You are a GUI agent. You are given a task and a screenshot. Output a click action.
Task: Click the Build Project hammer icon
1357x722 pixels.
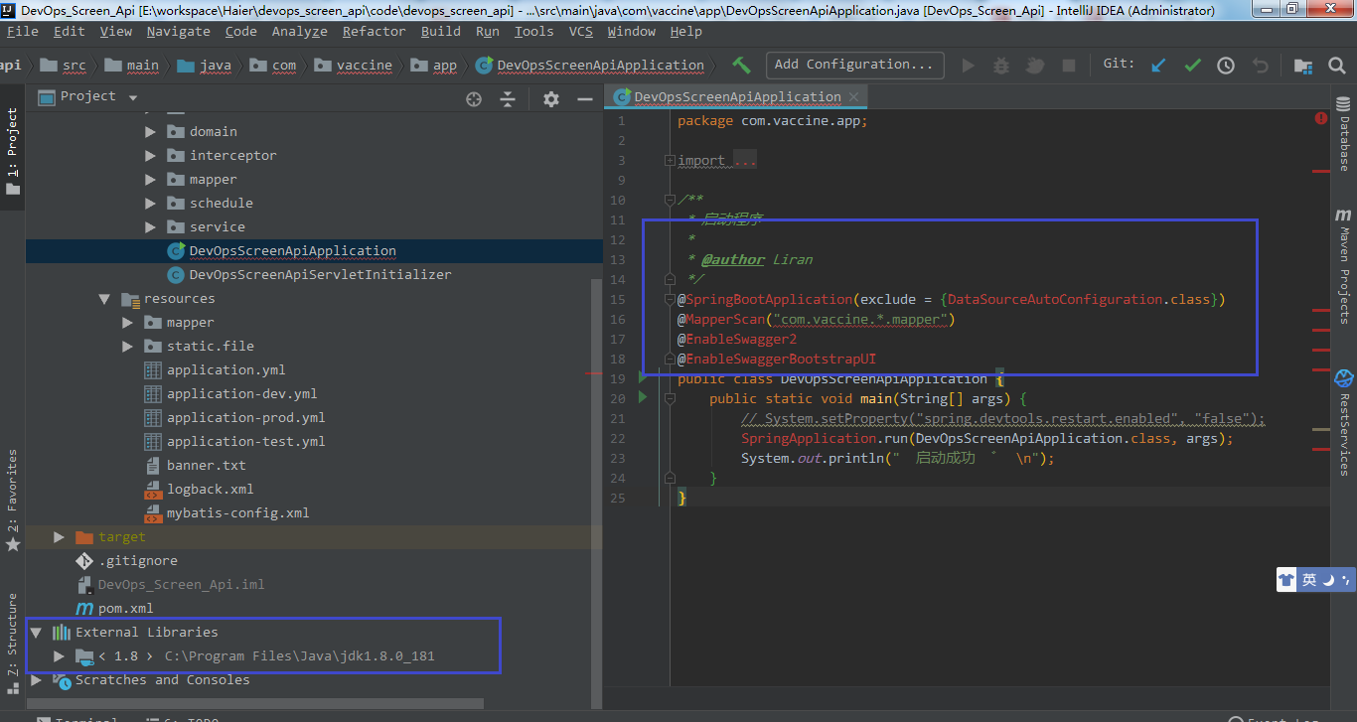click(741, 66)
